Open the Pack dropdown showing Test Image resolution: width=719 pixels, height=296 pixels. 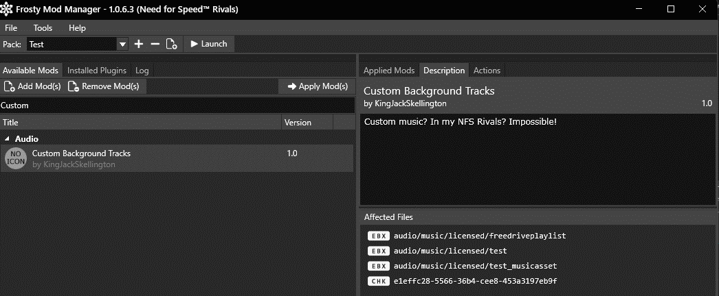(x=77, y=45)
